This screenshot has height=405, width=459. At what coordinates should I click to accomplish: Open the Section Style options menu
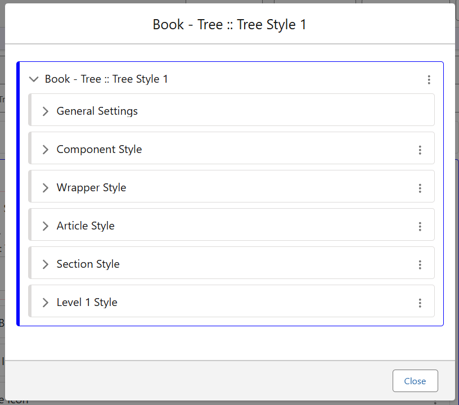[x=420, y=265]
